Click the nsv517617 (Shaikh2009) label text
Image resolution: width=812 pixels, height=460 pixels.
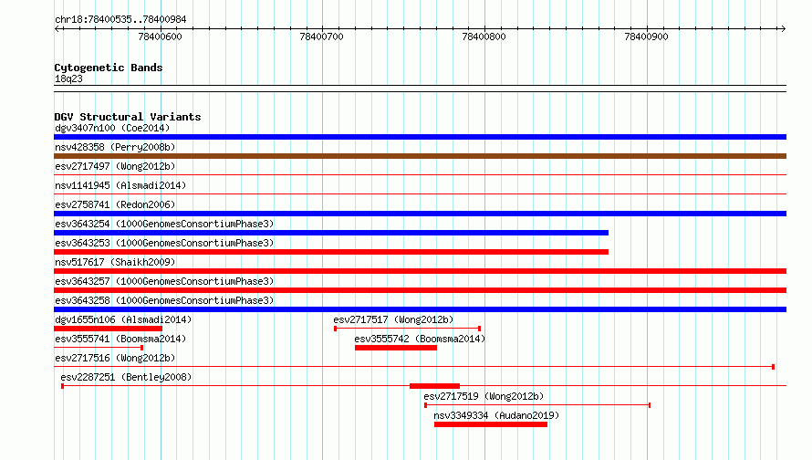115,262
